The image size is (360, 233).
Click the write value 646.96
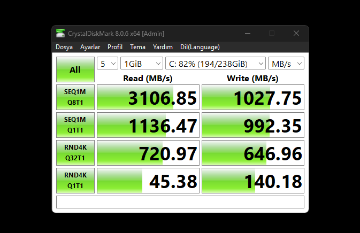253,153
